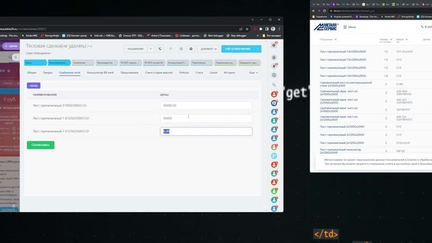Select the Производство deal stage
Image resolution: width=432 pixels, height=243 pixels.
click(107, 63)
